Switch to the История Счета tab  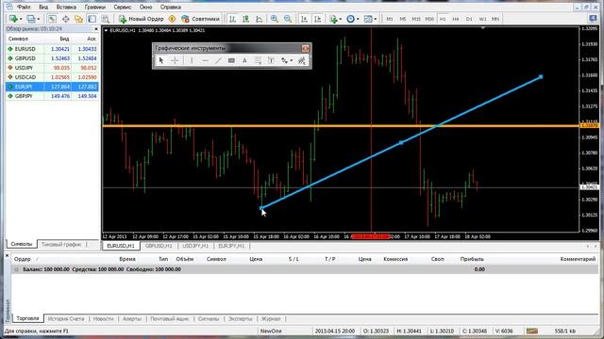[x=66, y=318]
